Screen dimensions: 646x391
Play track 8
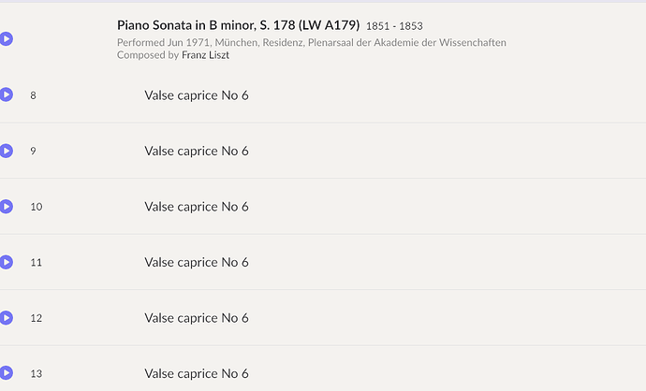click(x=7, y=94)
